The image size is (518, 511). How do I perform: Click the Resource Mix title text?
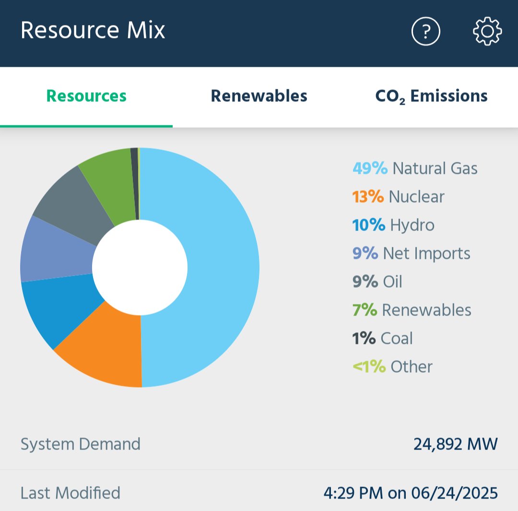point(94,30)
